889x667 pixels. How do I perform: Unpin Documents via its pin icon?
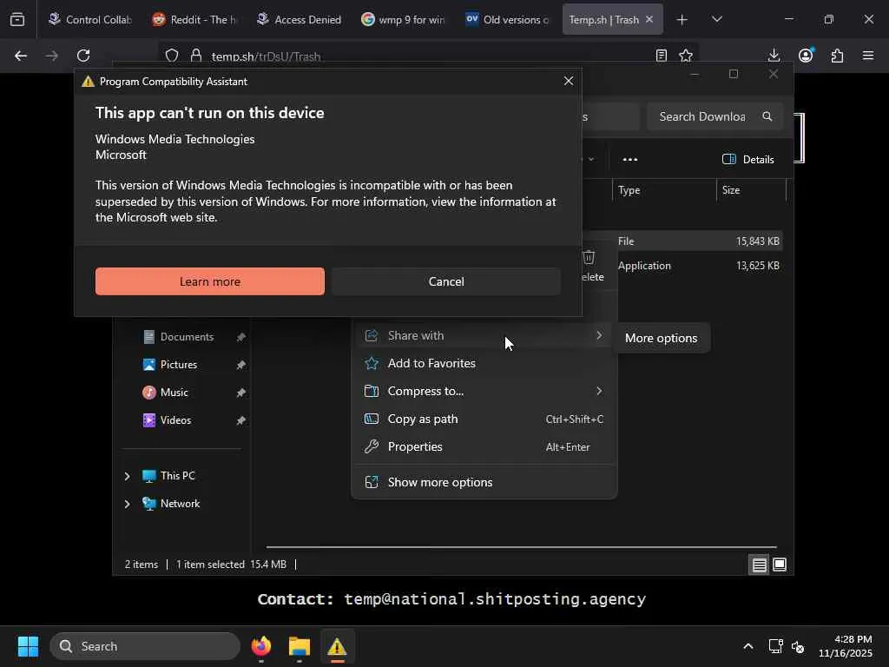[x=241, y=337]
